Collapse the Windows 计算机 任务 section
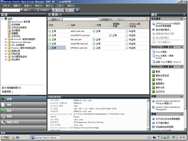The image size is (188, 141). (x=181, y=47)
